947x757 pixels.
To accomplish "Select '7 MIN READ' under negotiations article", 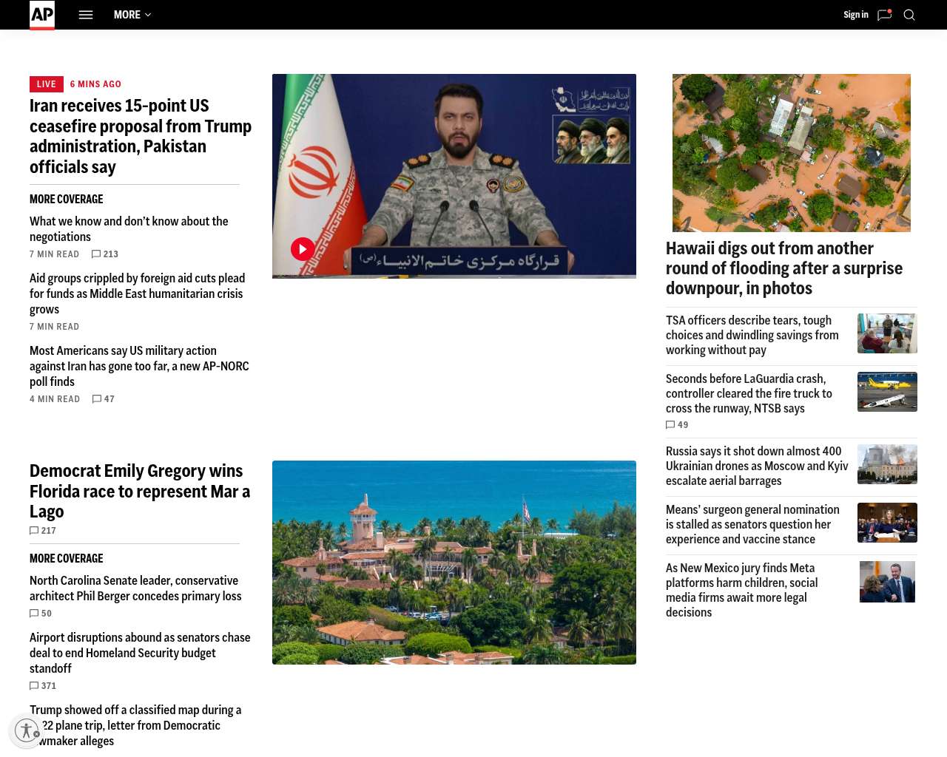I will (x=54, y=254).
